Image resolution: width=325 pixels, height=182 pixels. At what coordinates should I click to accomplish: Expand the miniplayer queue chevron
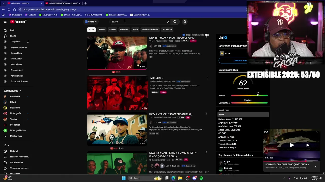click(x=315, y=167)
